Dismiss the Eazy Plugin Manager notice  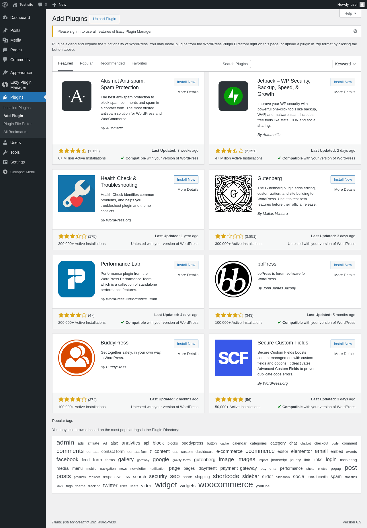coord(355,31)
